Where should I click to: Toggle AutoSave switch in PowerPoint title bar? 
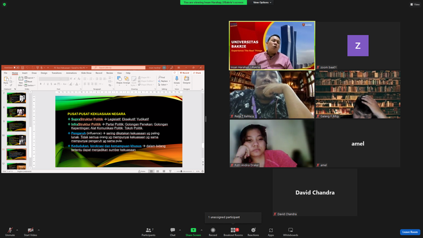pos(16,67)
